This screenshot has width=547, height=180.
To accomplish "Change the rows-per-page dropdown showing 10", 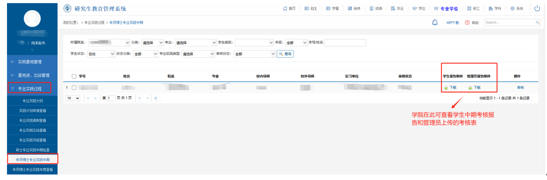I will click(73, 99).
